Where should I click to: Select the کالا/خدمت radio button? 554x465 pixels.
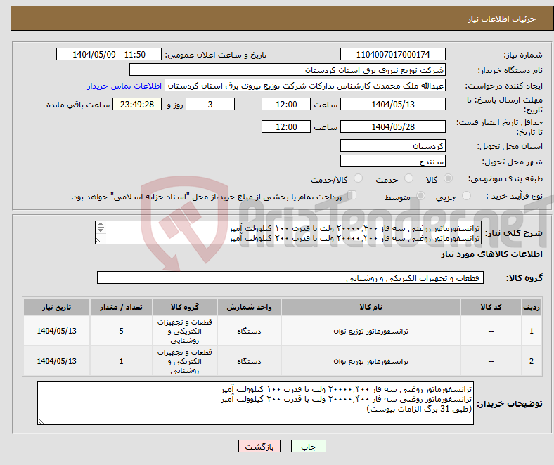coord(359,178)
